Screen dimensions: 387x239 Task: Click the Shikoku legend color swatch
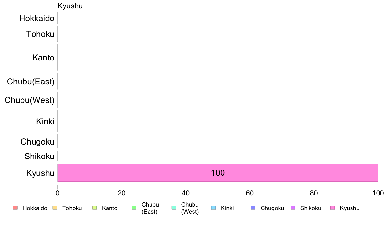click(293, 208)
